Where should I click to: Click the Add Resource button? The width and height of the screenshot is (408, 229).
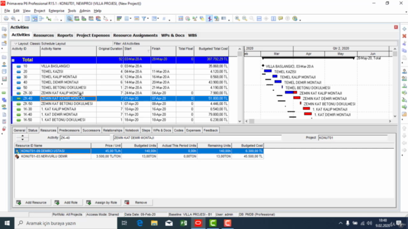[x=32, y=202]
